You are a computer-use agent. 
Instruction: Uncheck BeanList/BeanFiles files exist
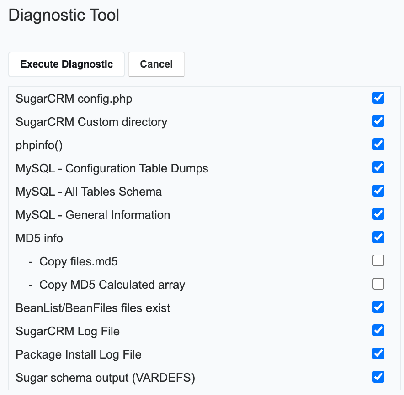pyautogui.click(x=378, y=307)
